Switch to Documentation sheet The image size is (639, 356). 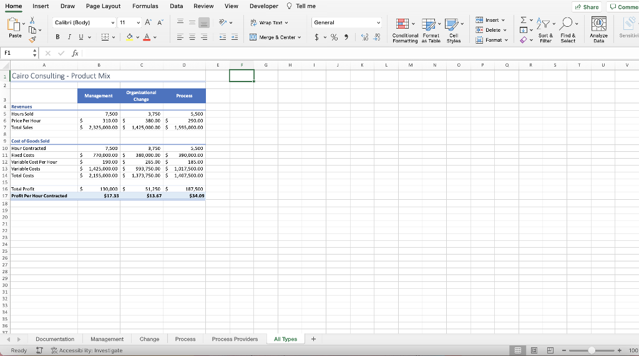pos(55,339)
